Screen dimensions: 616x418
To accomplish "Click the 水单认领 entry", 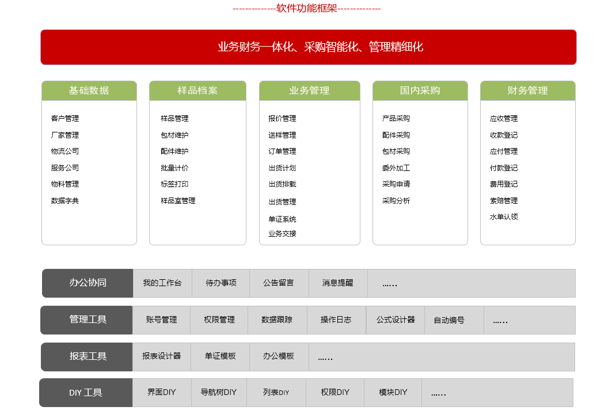I will [504, 217].
